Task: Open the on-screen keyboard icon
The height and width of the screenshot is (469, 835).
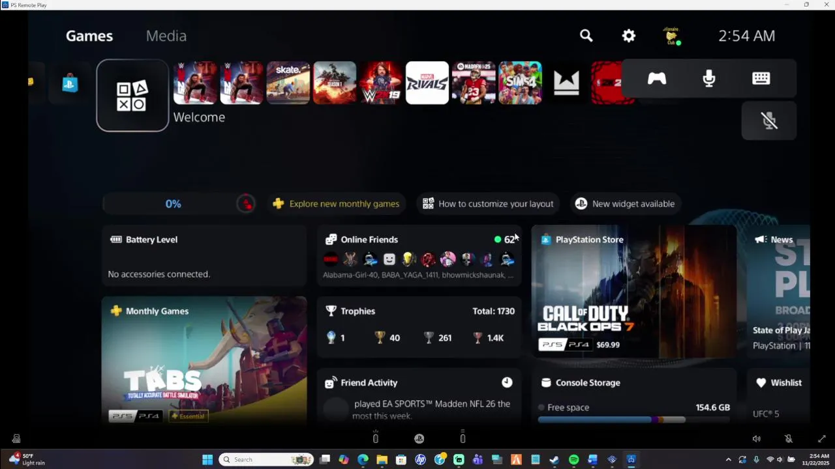Action: pyautogui.click(x=761, y=79)
